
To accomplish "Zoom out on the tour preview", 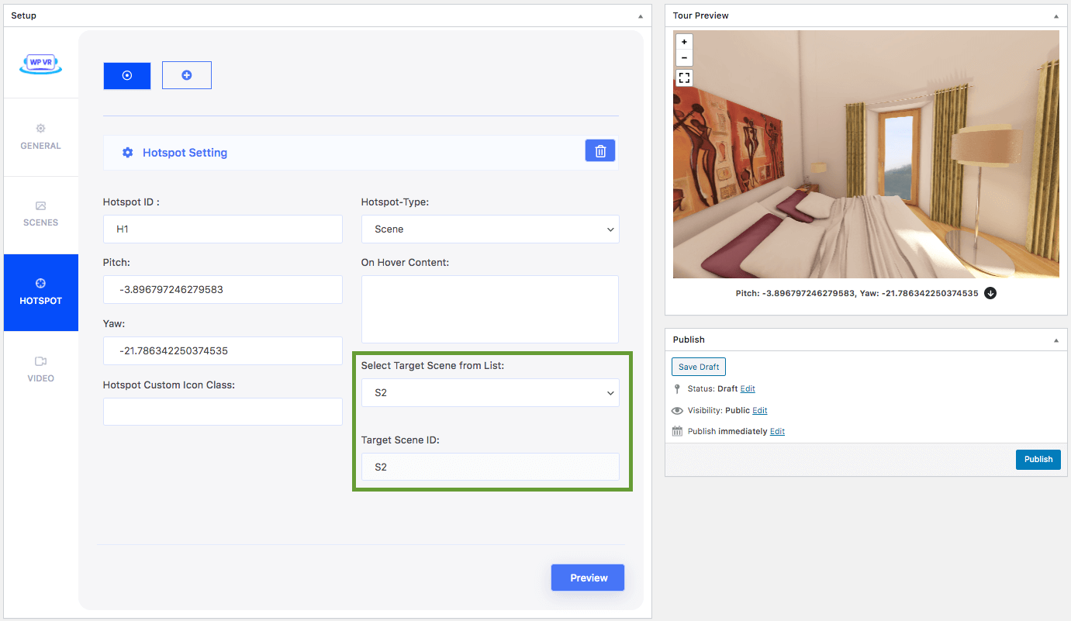I will point(684,57).
